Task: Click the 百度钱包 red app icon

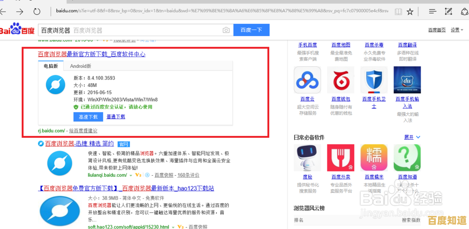Action: pos(341,80)
